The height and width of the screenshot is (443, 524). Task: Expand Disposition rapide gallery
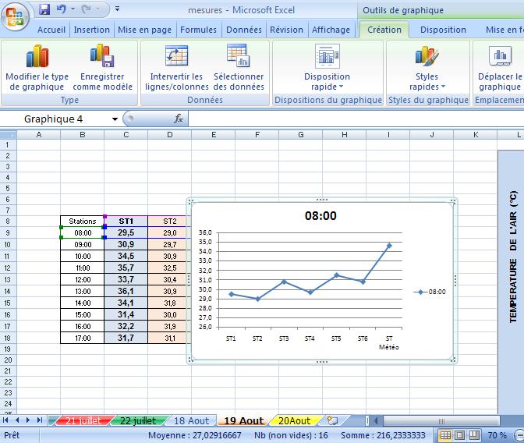pyautogui.click(x=327, y=68)
